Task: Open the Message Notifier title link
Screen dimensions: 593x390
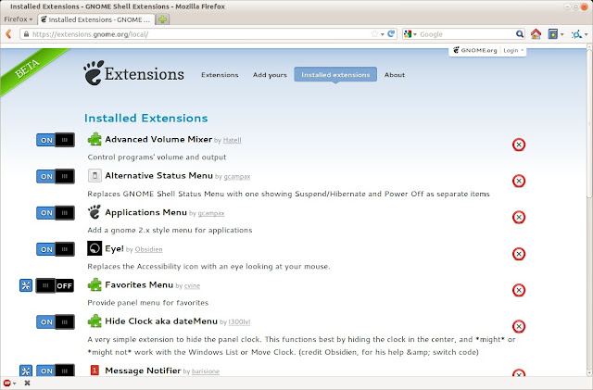Action: pos(143,371)
